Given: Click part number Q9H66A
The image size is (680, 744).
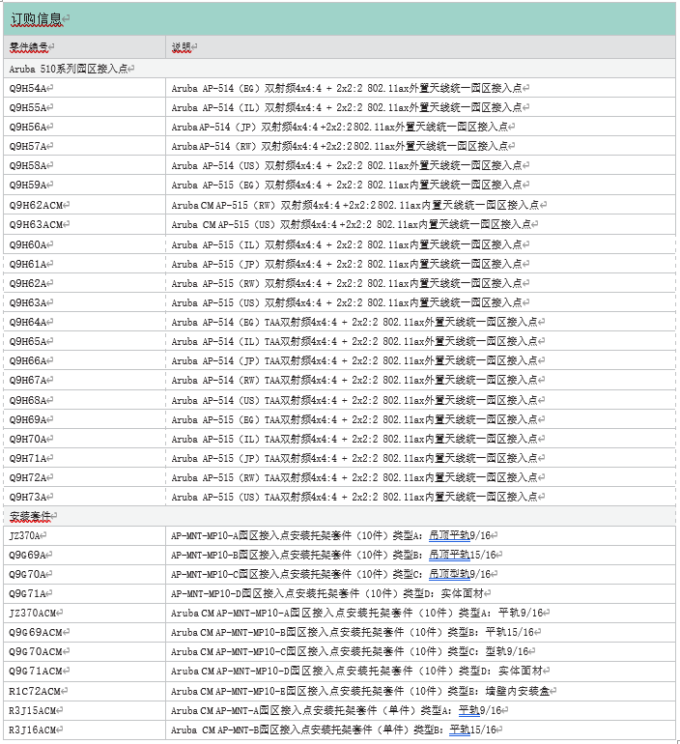Looking at the screenshot, I should point(28,361).
